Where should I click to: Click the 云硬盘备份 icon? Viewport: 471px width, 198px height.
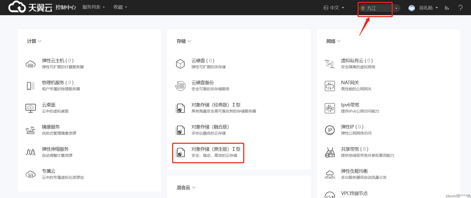[x=180, y=86]
